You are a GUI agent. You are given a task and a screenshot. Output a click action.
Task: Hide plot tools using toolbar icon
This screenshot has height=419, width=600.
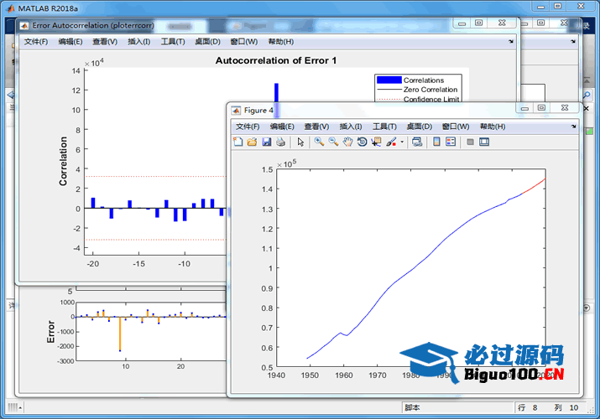[470, 142]
